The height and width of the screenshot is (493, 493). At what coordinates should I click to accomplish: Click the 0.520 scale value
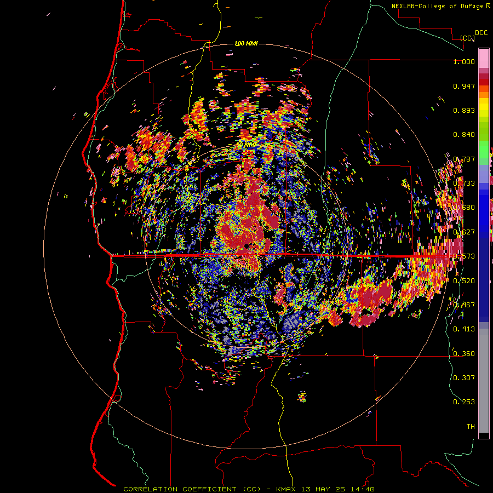coord(464,281)
